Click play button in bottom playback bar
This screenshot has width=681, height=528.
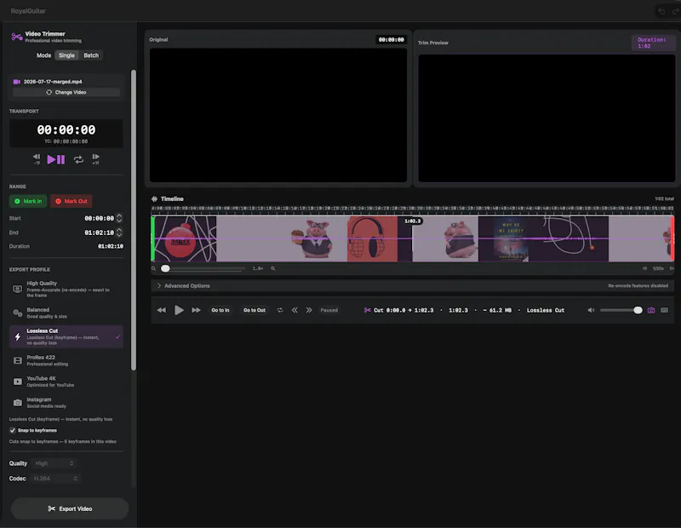pos(179,310)
